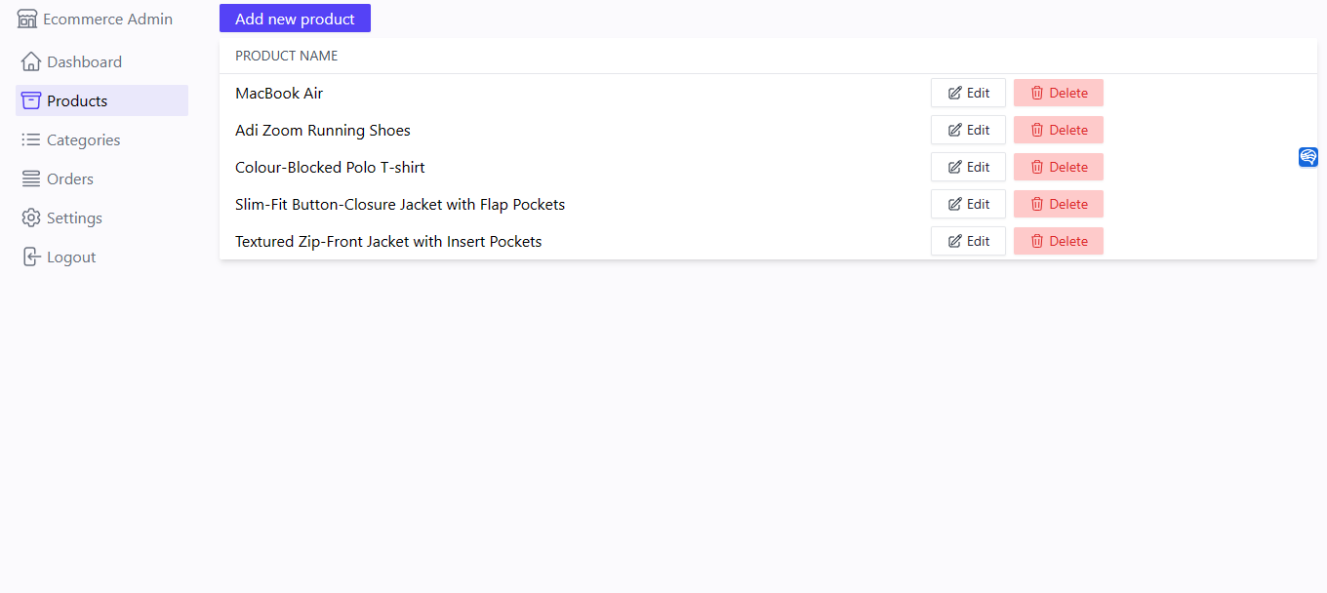The width and height of the screenshot is (1327, 593).
Task: Click the PRODUCT NAME column header
Action: (x=286, y=56)
